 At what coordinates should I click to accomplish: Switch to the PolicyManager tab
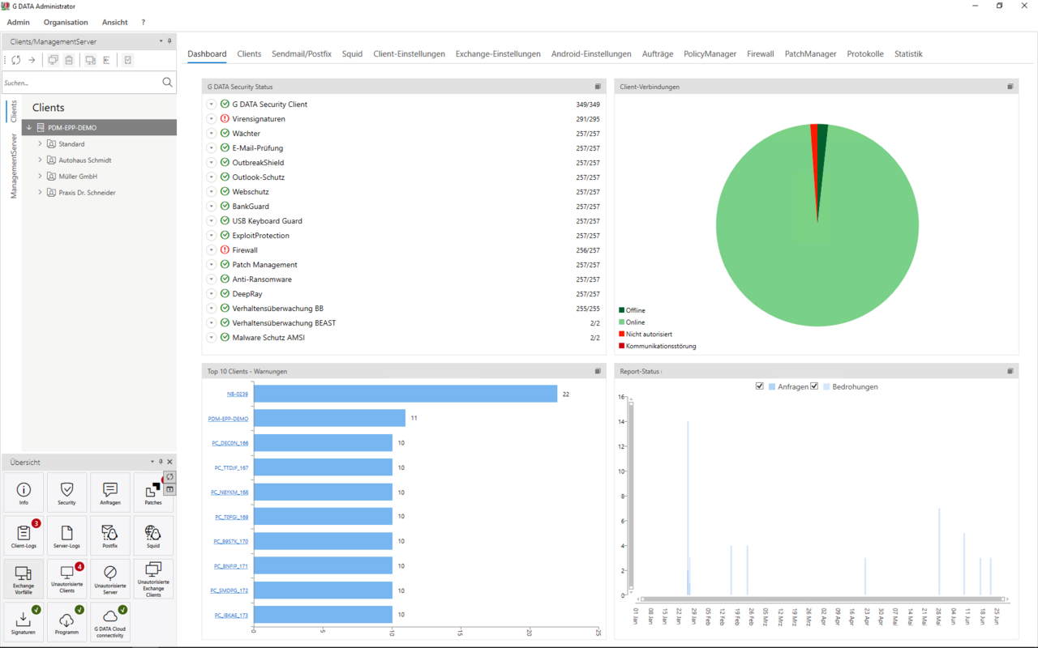[x=710, y=53]
